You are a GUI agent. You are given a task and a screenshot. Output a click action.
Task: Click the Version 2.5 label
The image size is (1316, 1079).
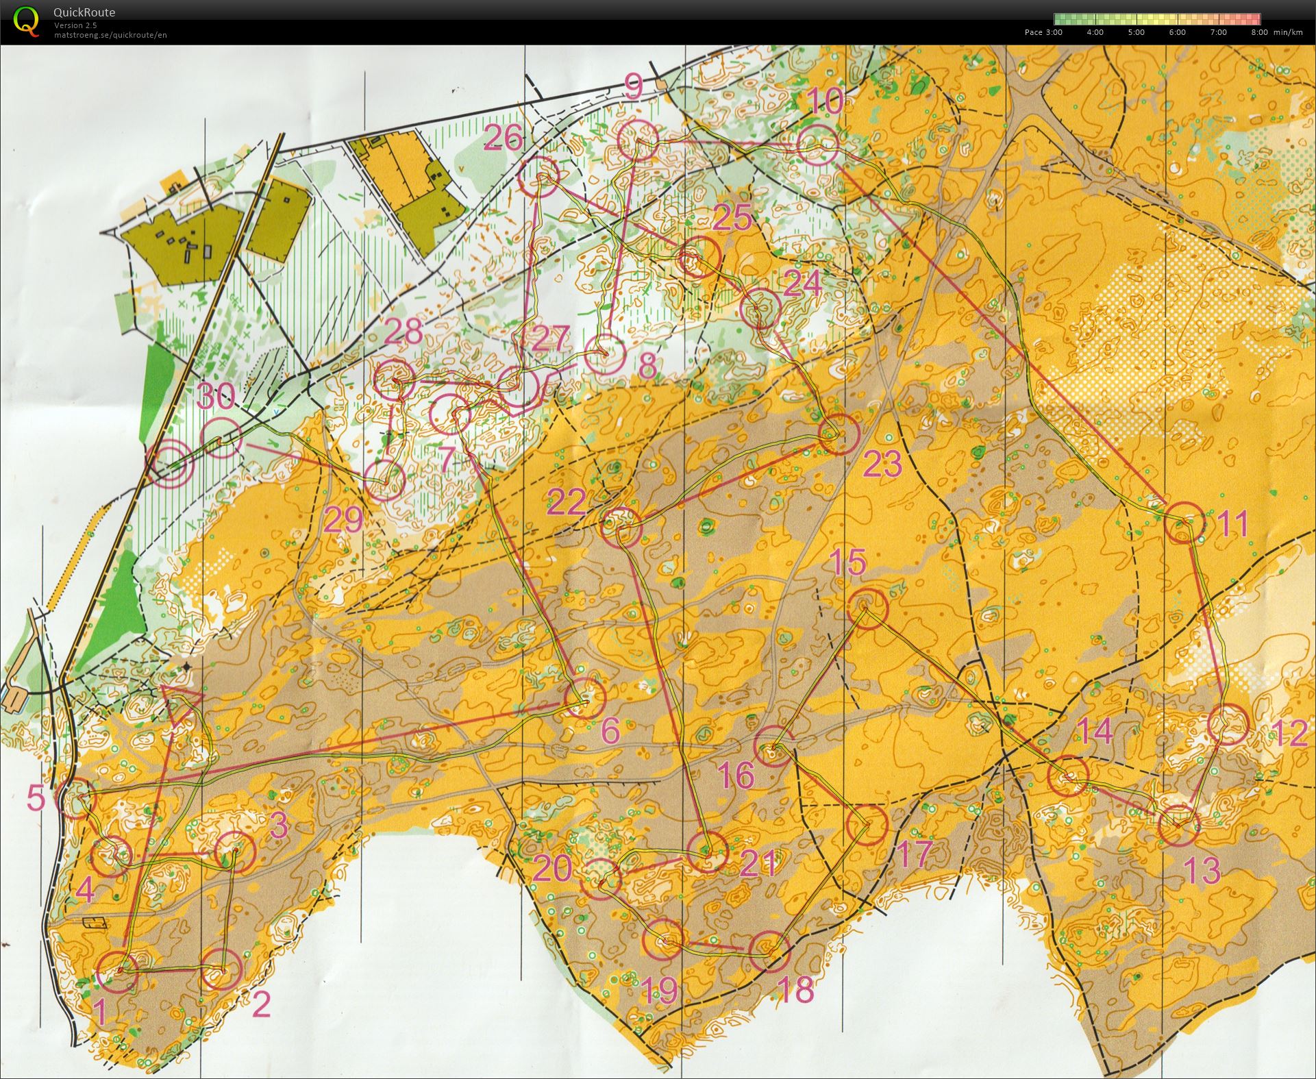click(75, 25)
